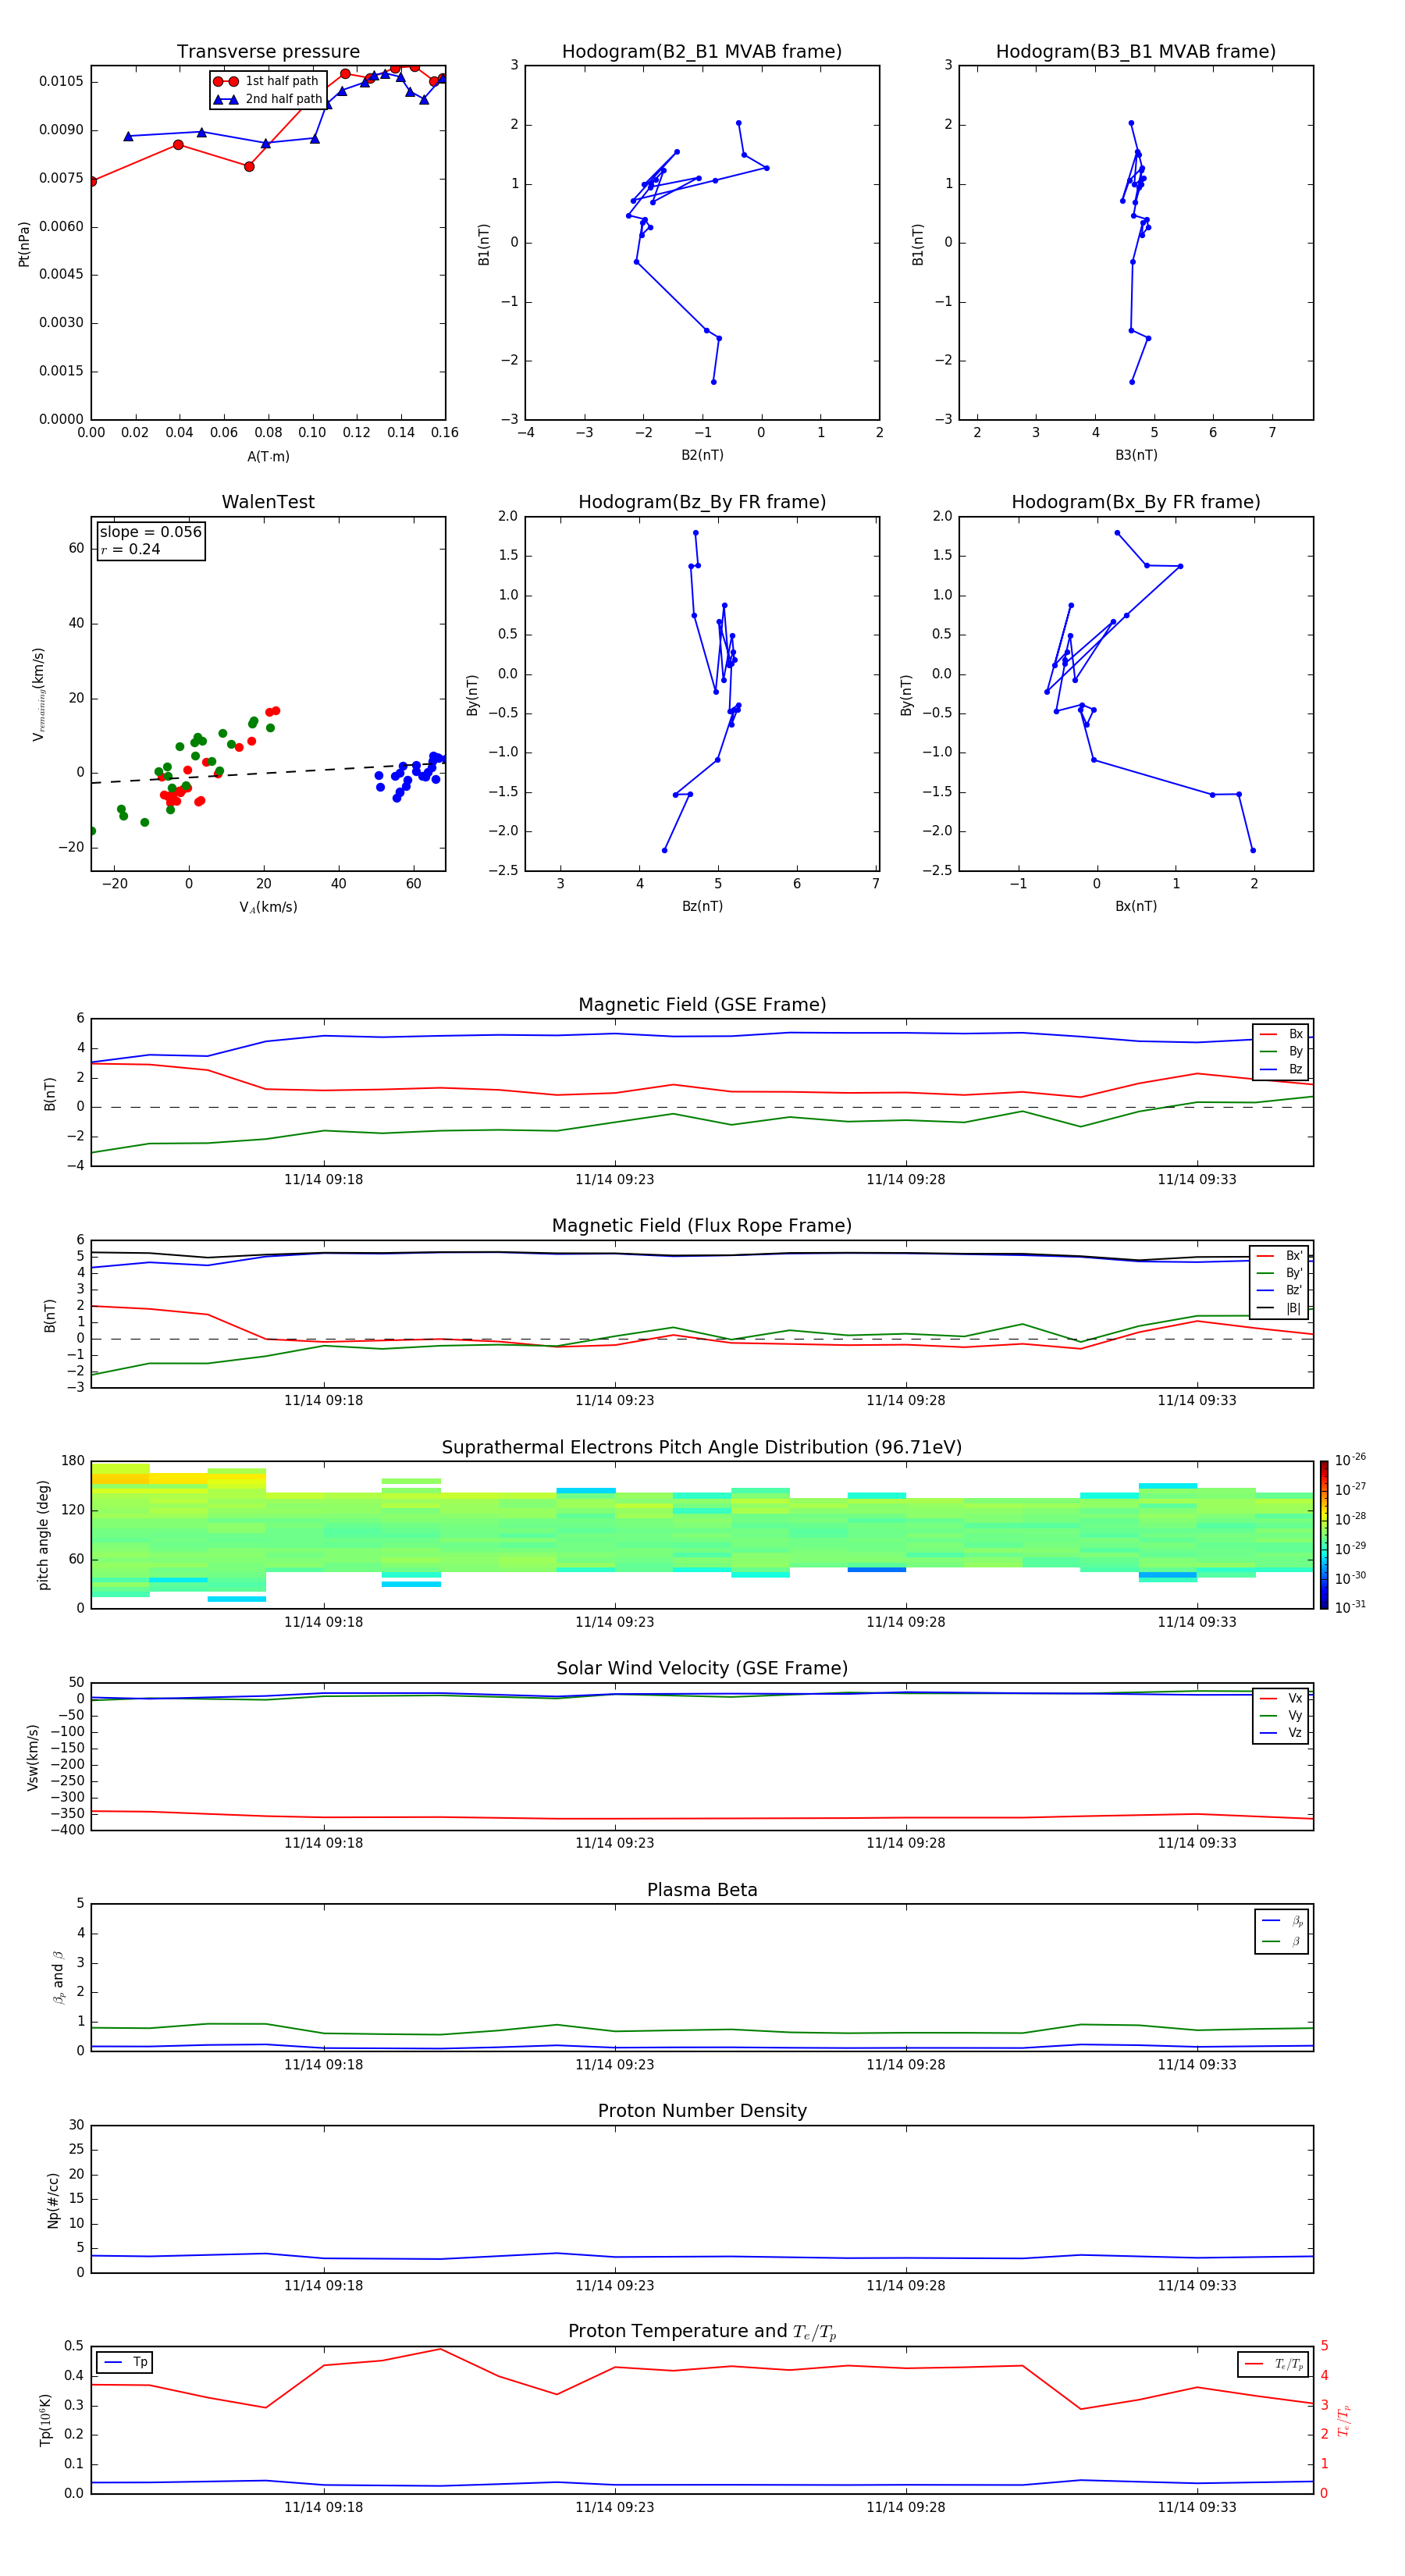The width and height of the screenshot is (1405, 2576).
Task: Click the 'Hodogram(Bx_By FR frame)' title
Action: 1136,502
